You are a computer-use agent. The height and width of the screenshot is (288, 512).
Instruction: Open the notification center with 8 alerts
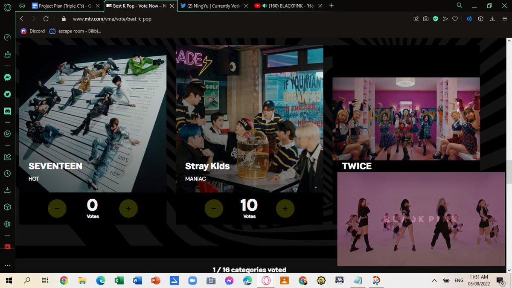coord(500,280)
